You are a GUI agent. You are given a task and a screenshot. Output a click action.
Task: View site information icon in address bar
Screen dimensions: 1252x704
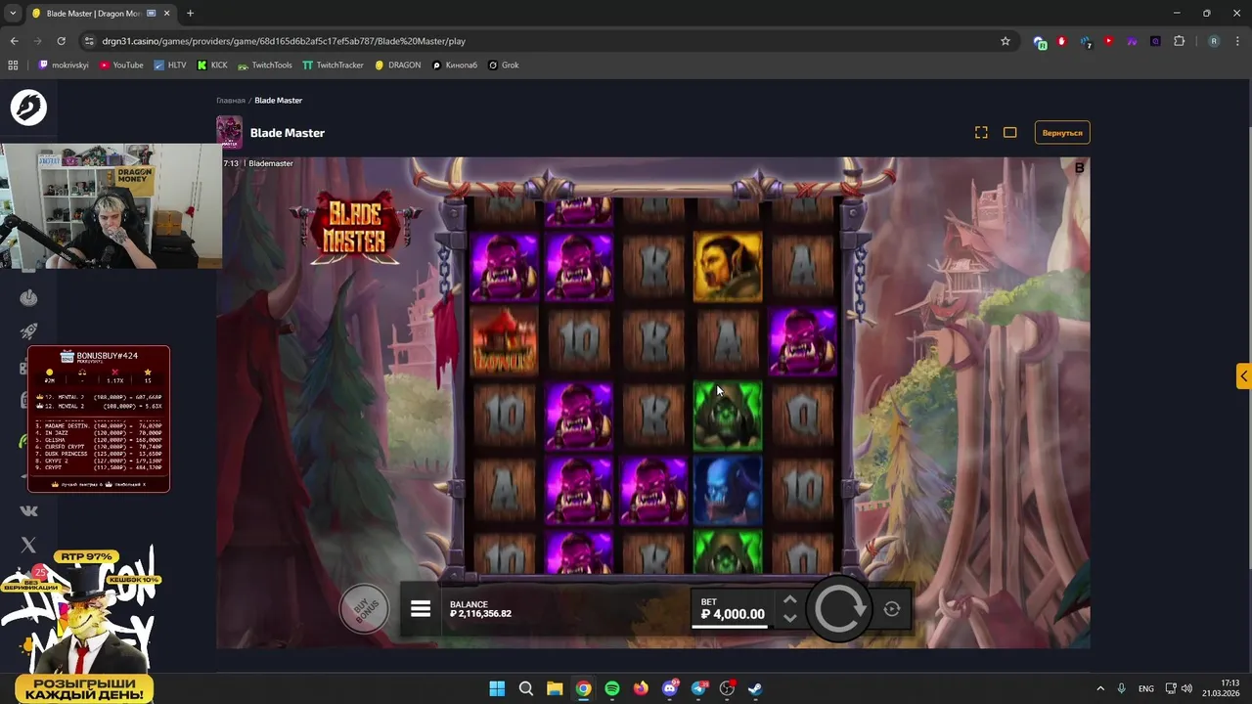[x=89, y=41]
